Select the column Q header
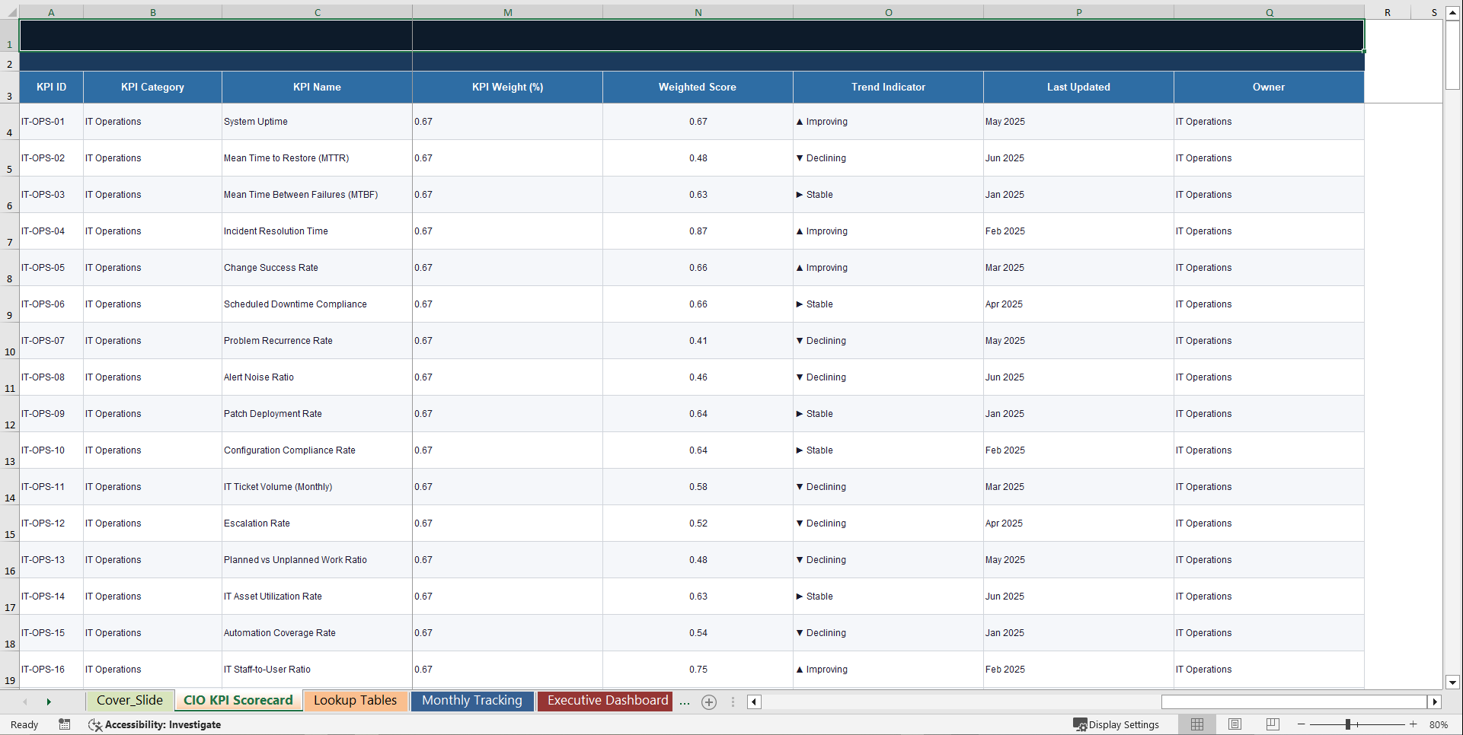1463x735 pixels. click(1269, 12)
